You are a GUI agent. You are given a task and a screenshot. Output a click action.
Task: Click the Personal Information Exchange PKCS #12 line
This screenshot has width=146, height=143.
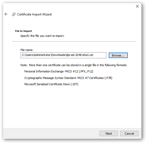click(x=59, y=71)
